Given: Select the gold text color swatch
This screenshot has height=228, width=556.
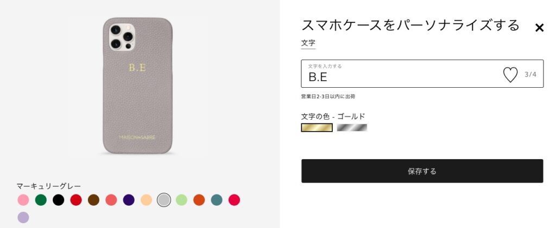Looking at the screenshot, I should coord(317,128).
